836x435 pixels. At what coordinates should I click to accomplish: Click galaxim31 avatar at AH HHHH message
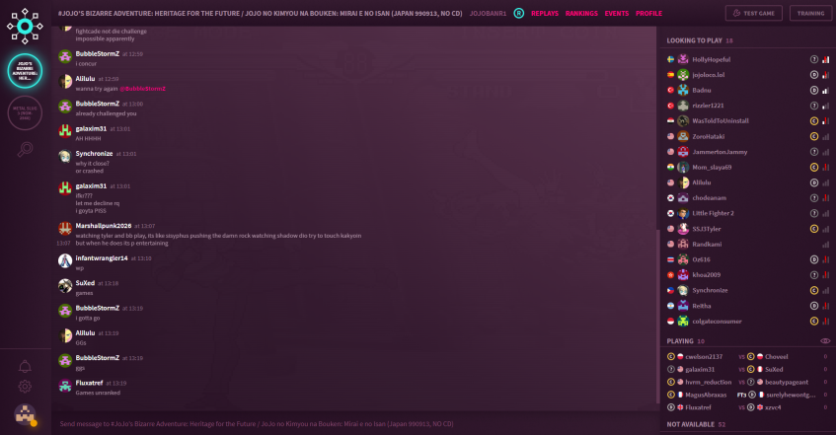click(x=65, y=131)
